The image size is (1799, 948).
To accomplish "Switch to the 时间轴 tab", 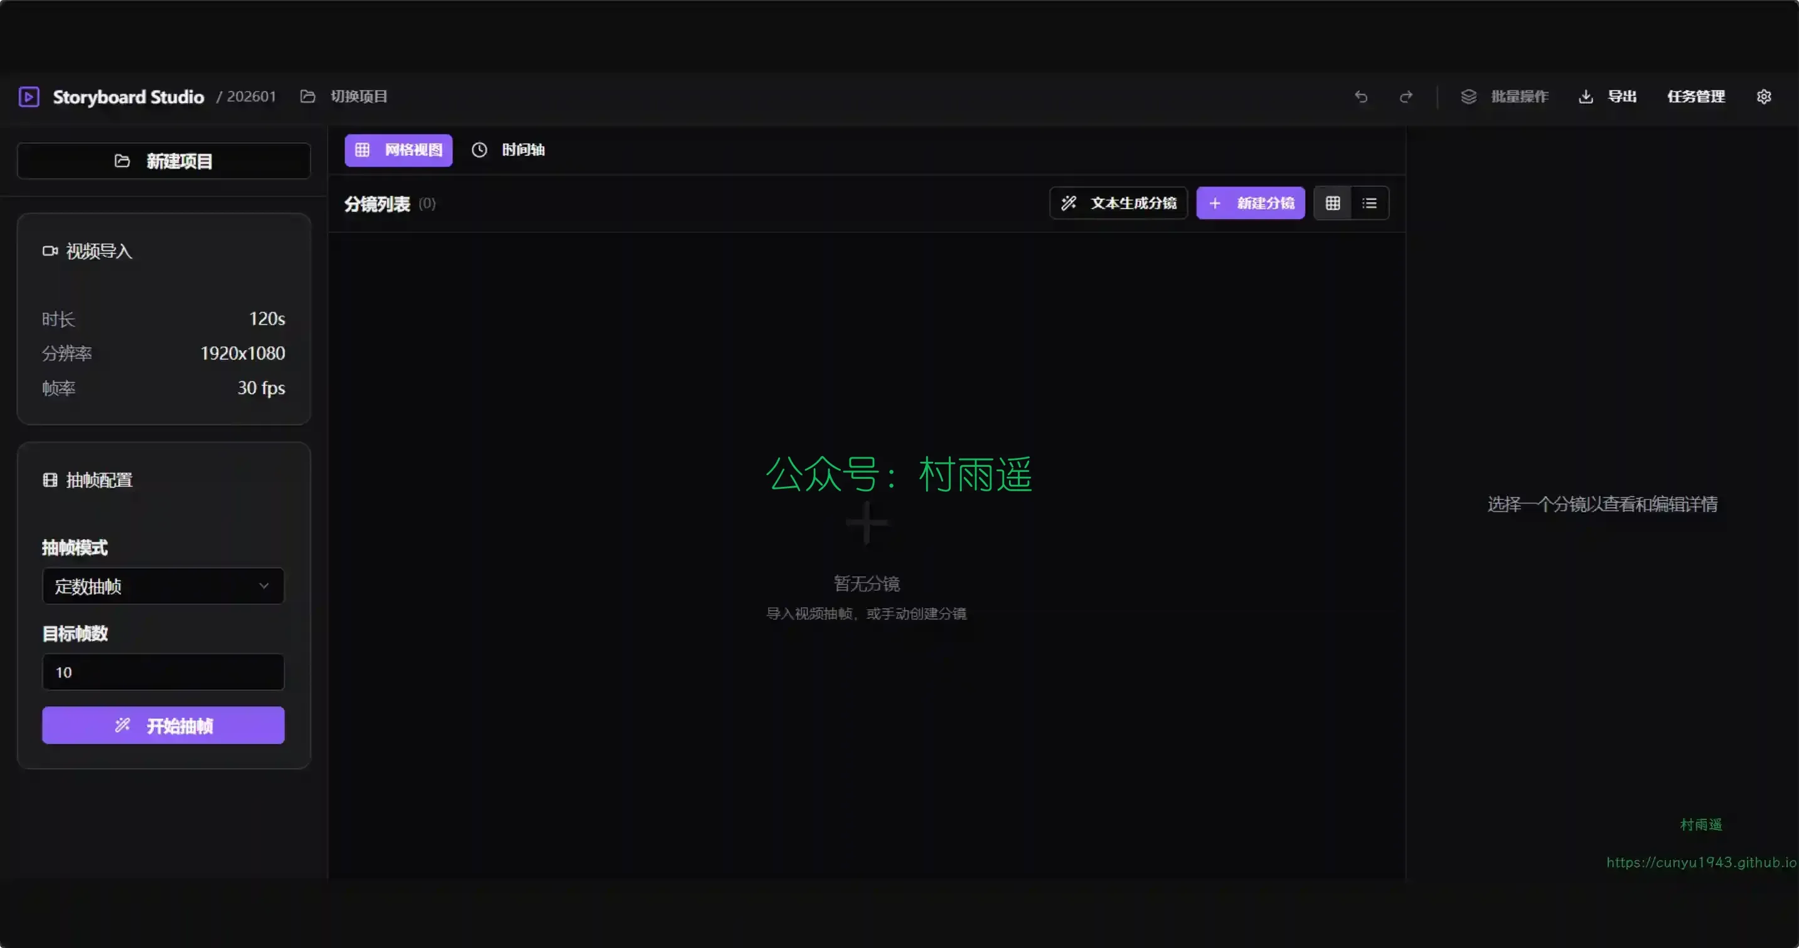I will [508, 150].
